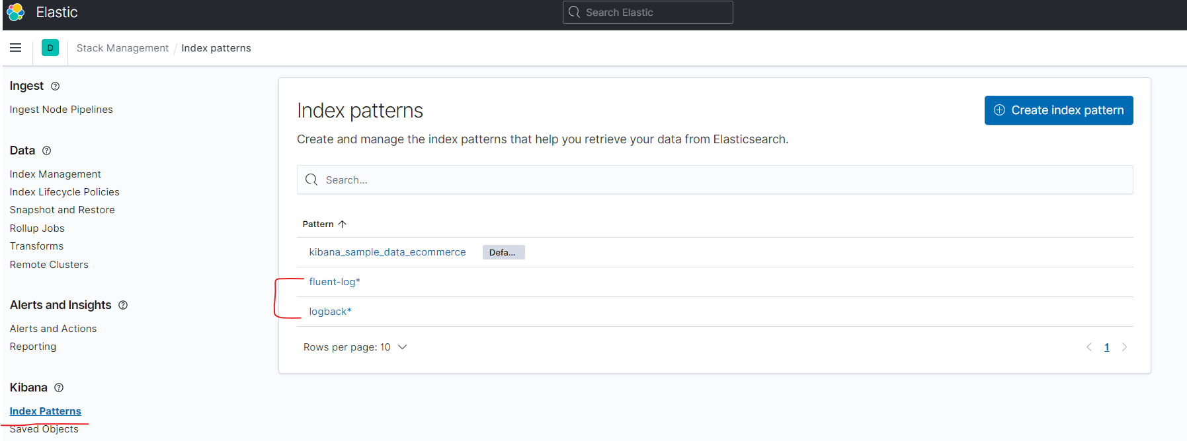
Task: Open Snapshot and Restore
Action: point(62,210)
